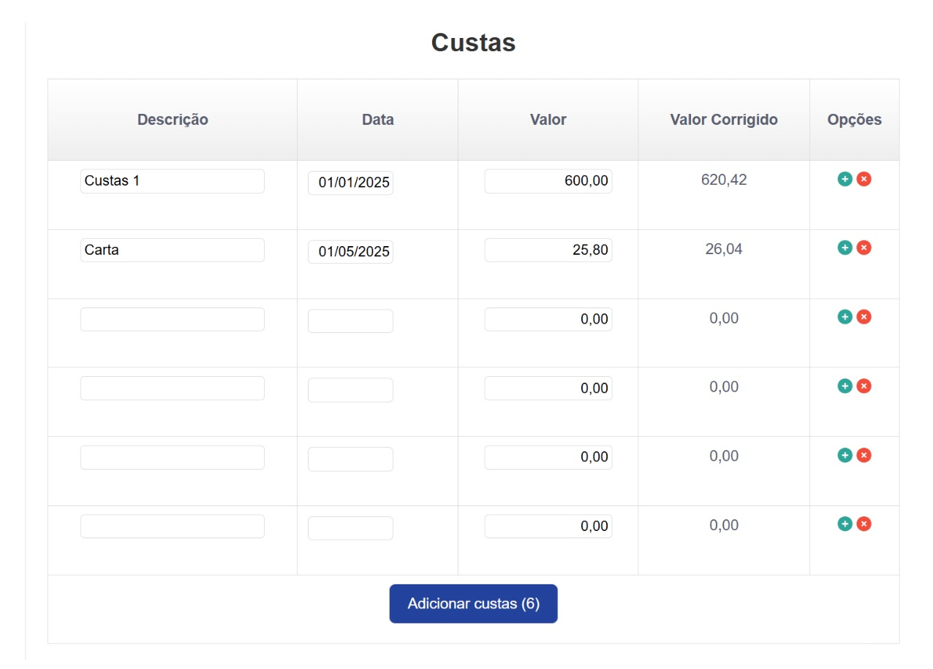Click green add icon in Carta row
The width and height of the screenshot is (933, 669).
click(x=845, y=248)
